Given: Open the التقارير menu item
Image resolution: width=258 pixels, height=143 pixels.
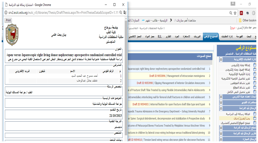Looking at the screenshot, I should (168, 37).
